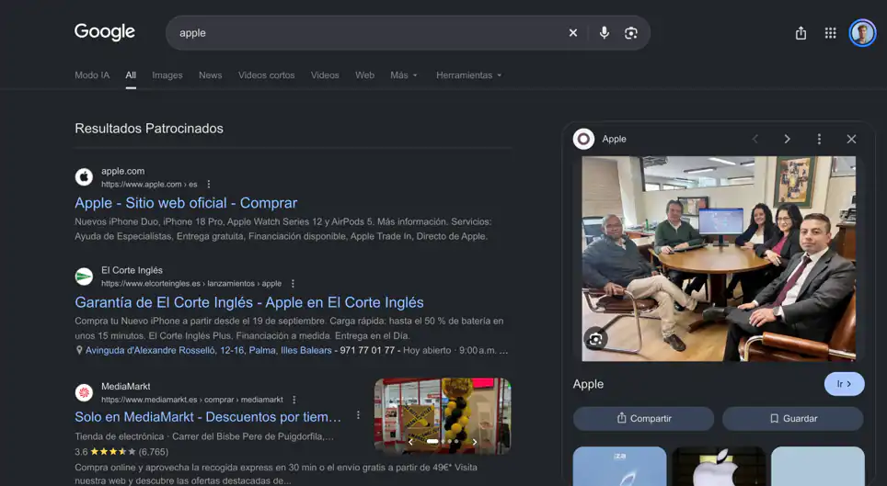Search this image with Lens overlay icon
This screenshot has width=887, height=486.
point(595,339)
